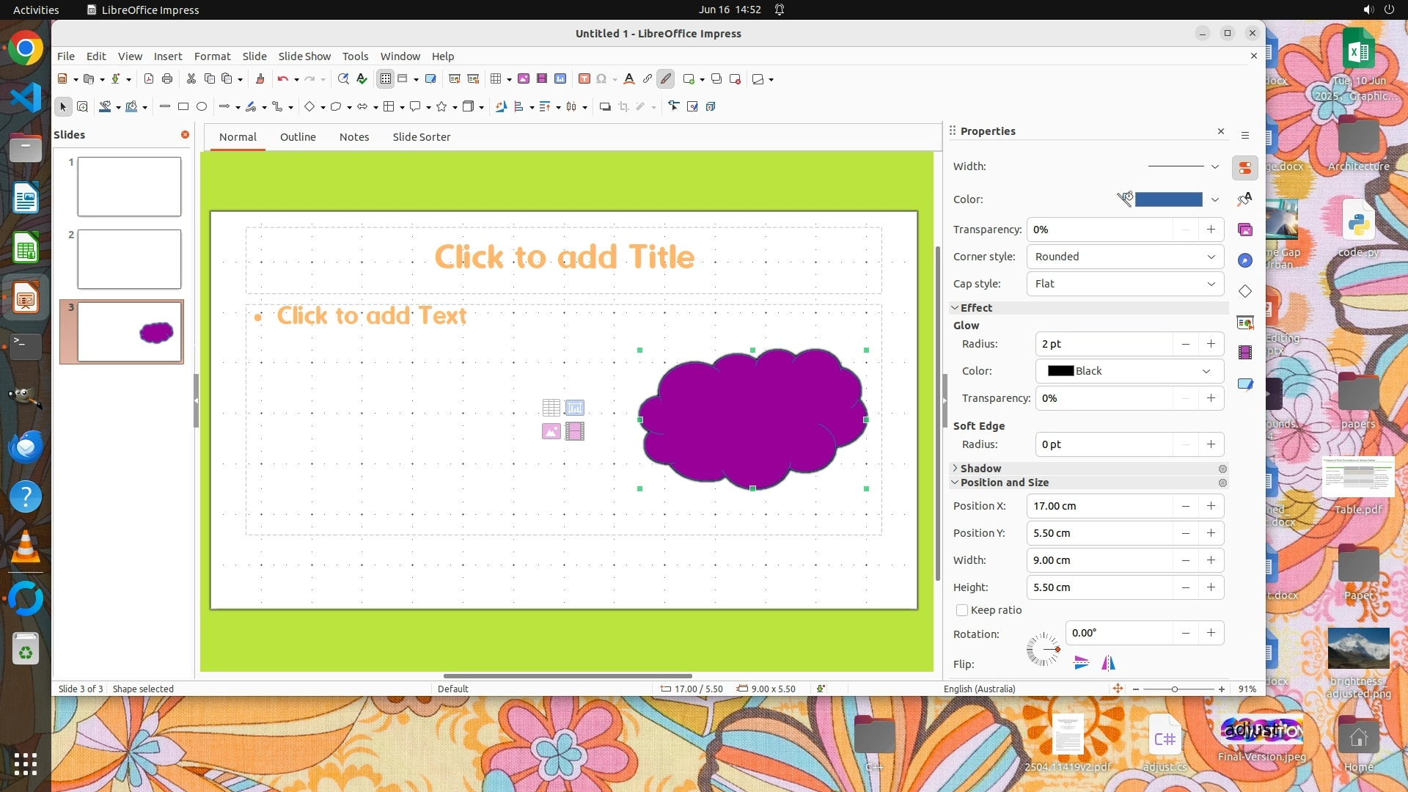The width and height of the screenshot is (1408, 792).
Task: Click the blue line color swatch
Action: [x=1168, y=199]
